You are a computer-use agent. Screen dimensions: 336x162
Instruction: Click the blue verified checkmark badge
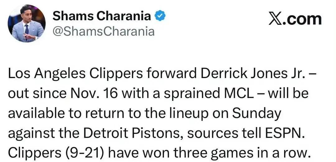tap(160, 16)
